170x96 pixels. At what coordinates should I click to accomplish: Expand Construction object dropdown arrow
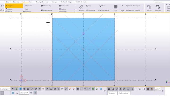tap(143, 6)
